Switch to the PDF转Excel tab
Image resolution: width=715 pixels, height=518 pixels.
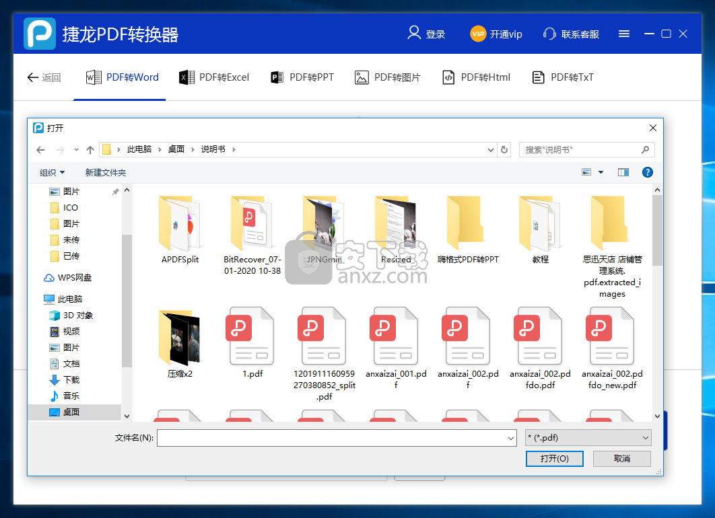click(x=214, y=77)
